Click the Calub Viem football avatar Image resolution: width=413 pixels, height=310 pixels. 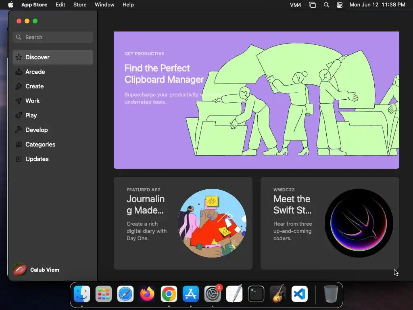pos(20,270)
